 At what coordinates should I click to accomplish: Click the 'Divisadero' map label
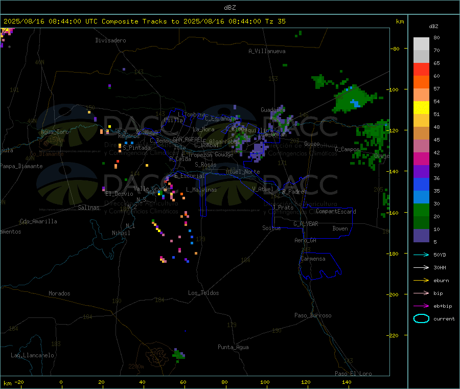pos(110,40)
